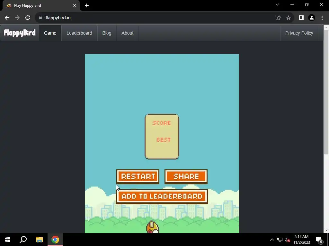This screenshot has height=246, width=329.
Task: Show hidden system tray icons
Action: click(272, 240)
